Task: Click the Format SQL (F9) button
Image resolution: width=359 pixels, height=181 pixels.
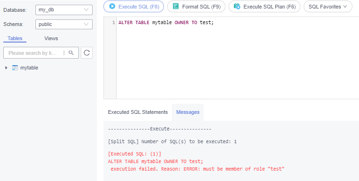Action: point(196,7)
